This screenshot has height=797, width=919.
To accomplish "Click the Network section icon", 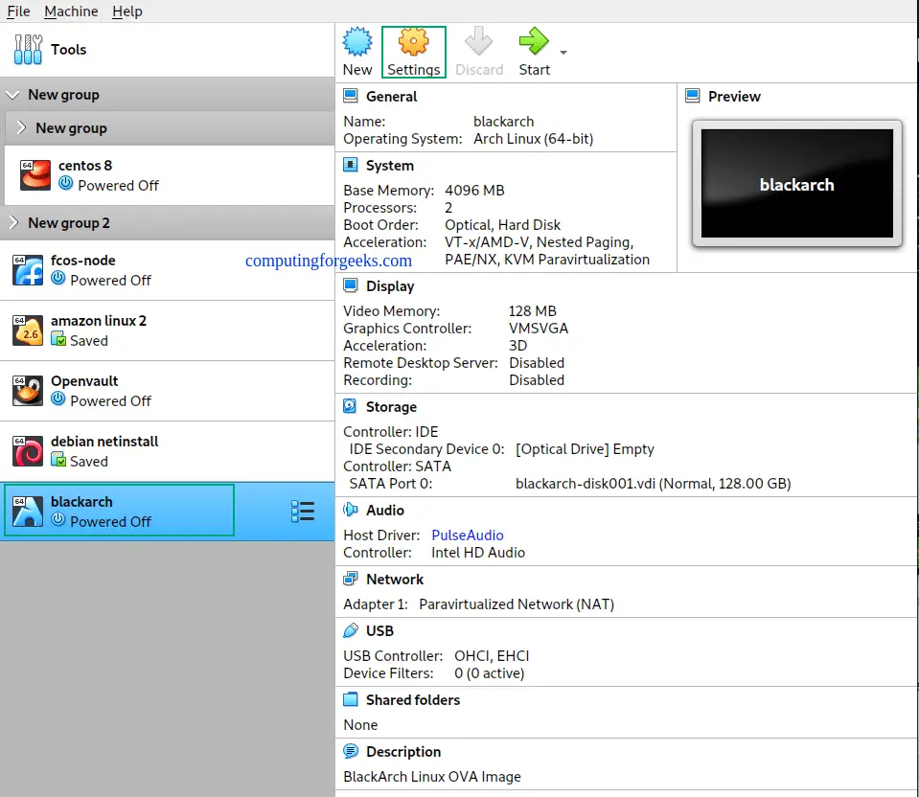I will pos(351,579).
